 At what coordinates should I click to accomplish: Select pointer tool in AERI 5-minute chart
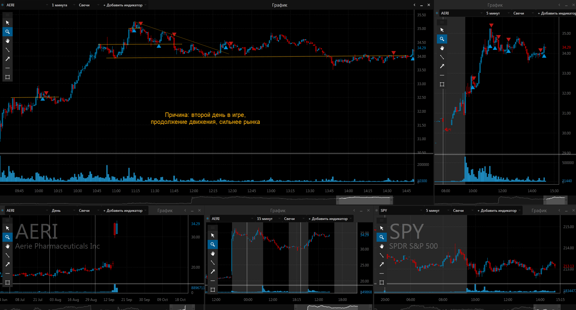pyautogui.click(x=442, y=30)
